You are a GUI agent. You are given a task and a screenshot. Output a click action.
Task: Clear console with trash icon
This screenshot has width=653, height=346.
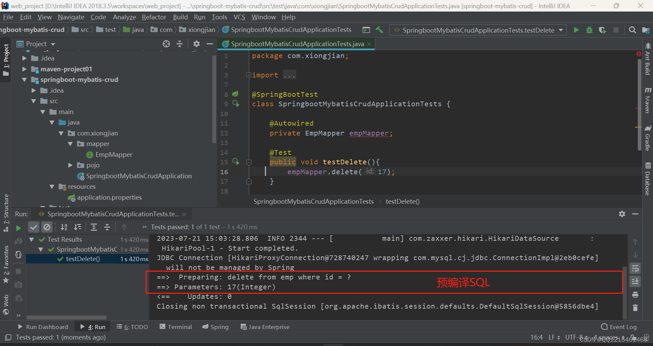[x=635, y=308]
